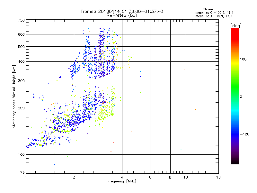Click the x-axis label '16'

coord(218,177)
